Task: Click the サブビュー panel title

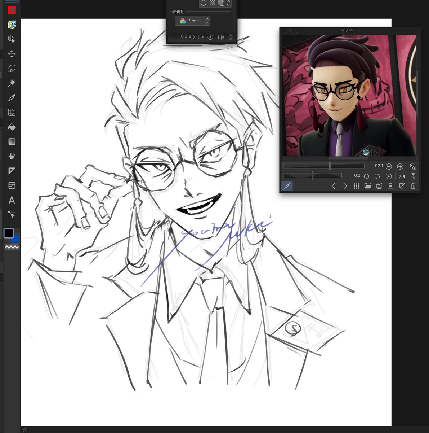Action: coord(350,31)
